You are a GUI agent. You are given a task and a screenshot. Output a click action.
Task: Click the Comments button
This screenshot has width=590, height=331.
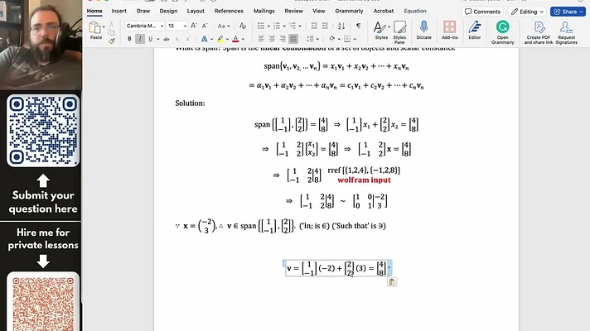click(x=482, y=12)
